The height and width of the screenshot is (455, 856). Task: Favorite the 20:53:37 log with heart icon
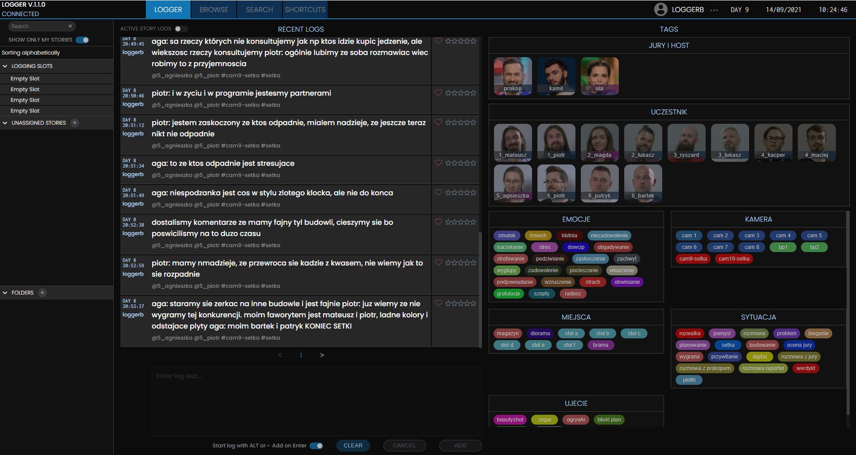pos(439,303)
